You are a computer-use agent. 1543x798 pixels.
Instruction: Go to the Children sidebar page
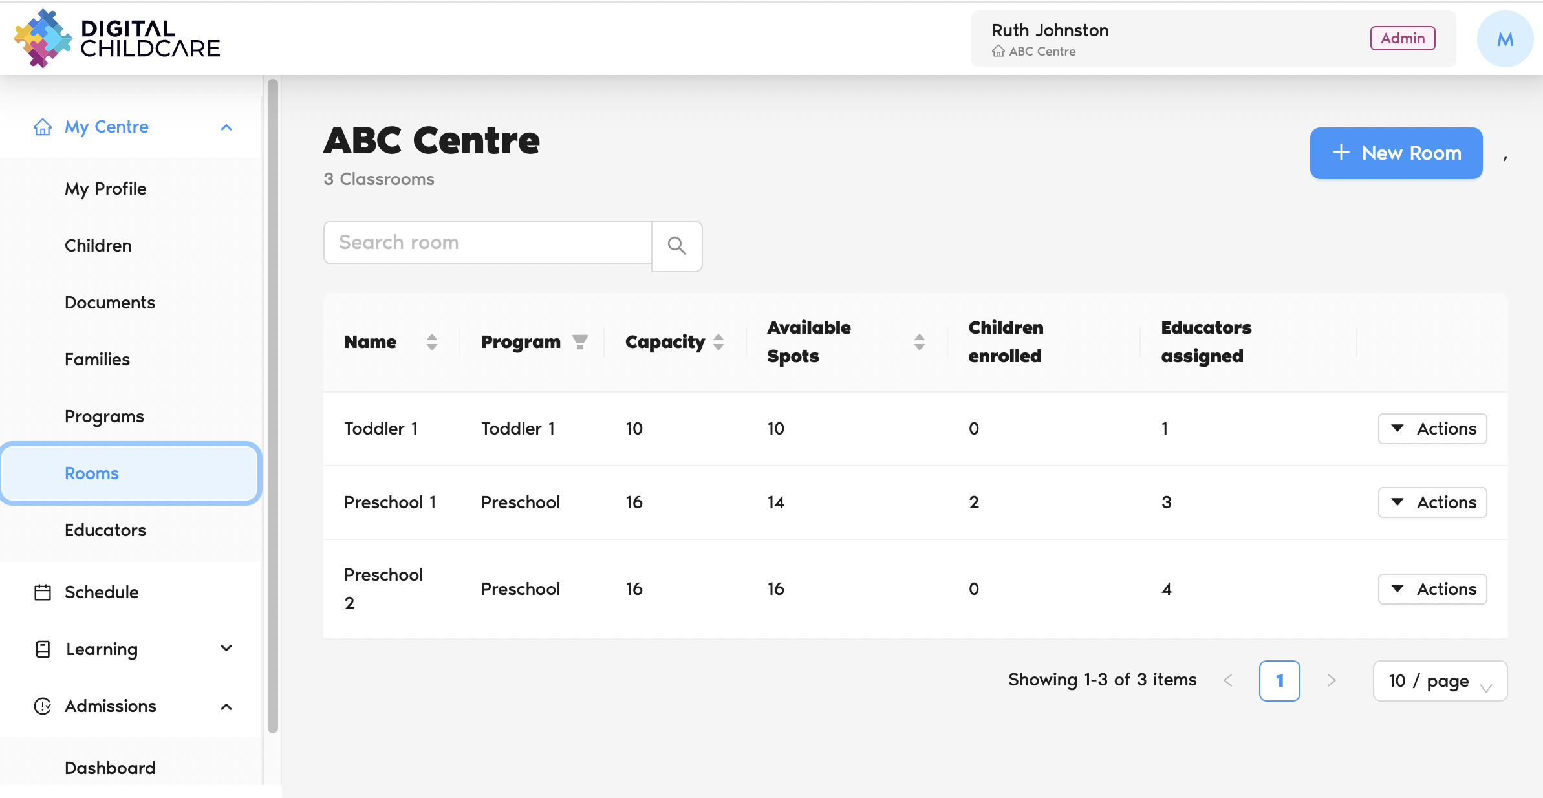click(x=98, y=246)
